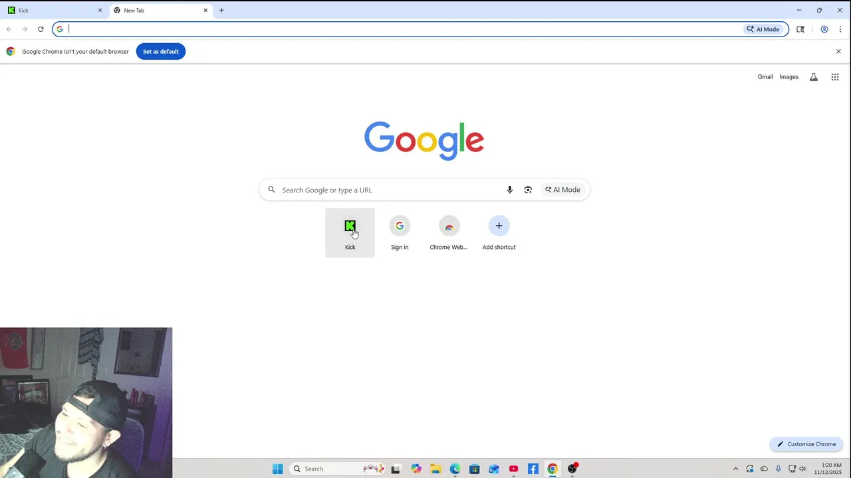Open the Windows Start menu

coord(278,469)
